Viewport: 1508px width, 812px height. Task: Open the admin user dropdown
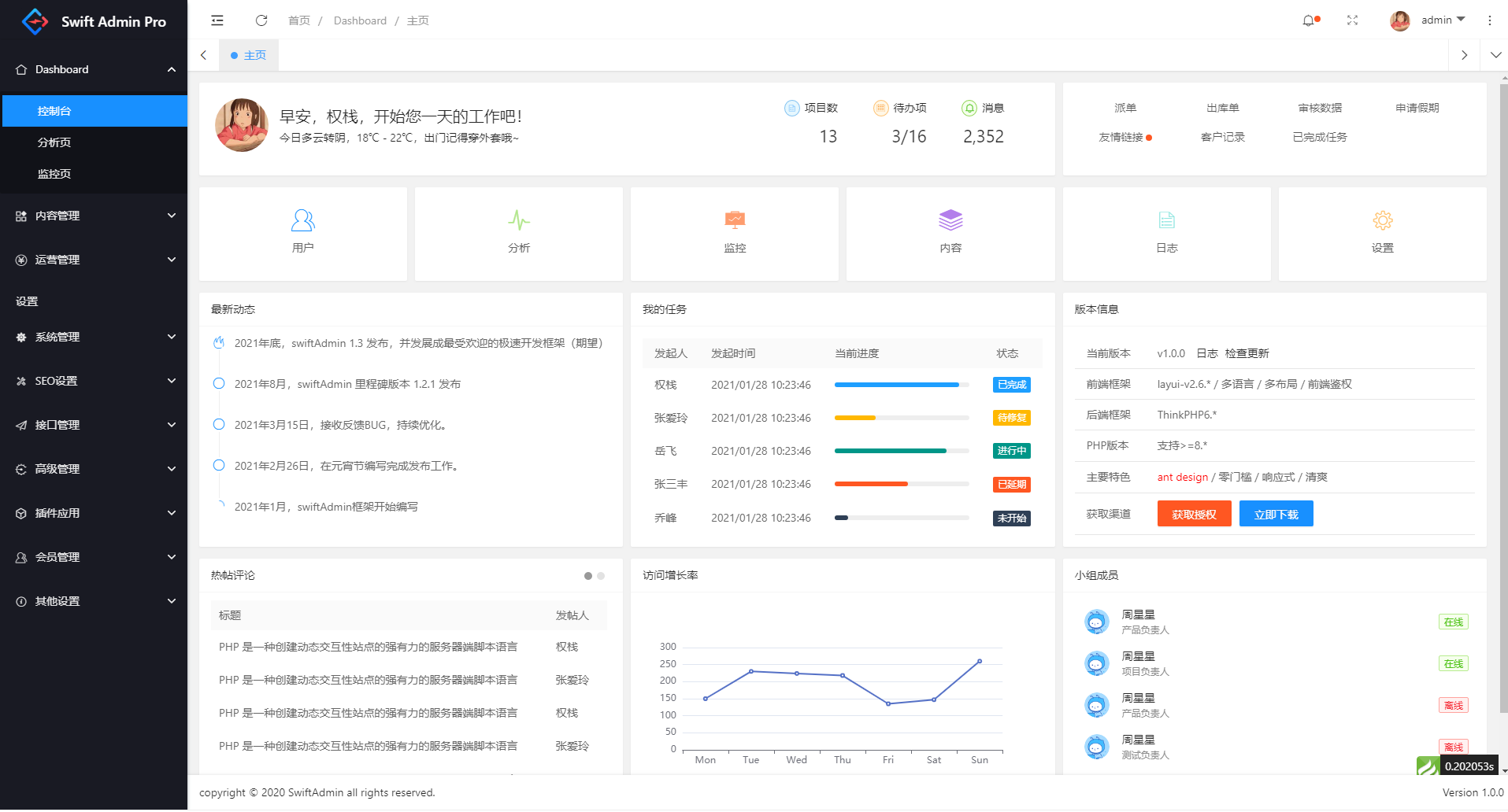click(x=1428, y=20)
